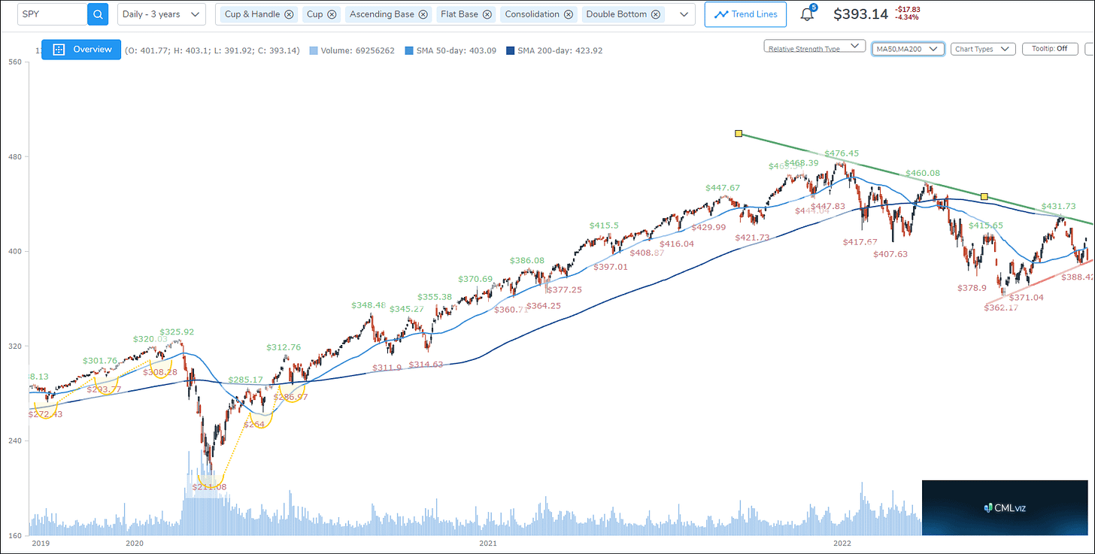Screen dimensions: 1095x554
Task: Remove the Cup pattern tag
Action: (x=332, y=14)
